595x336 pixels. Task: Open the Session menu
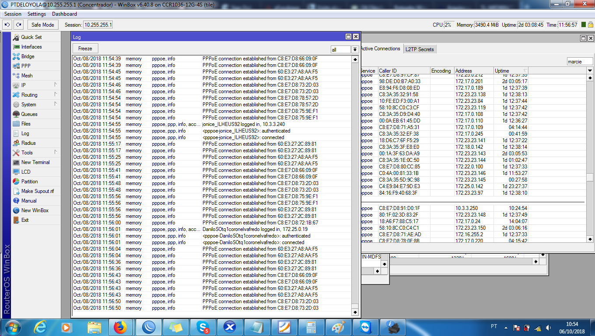pyautogui.click(x=13, y=14)
